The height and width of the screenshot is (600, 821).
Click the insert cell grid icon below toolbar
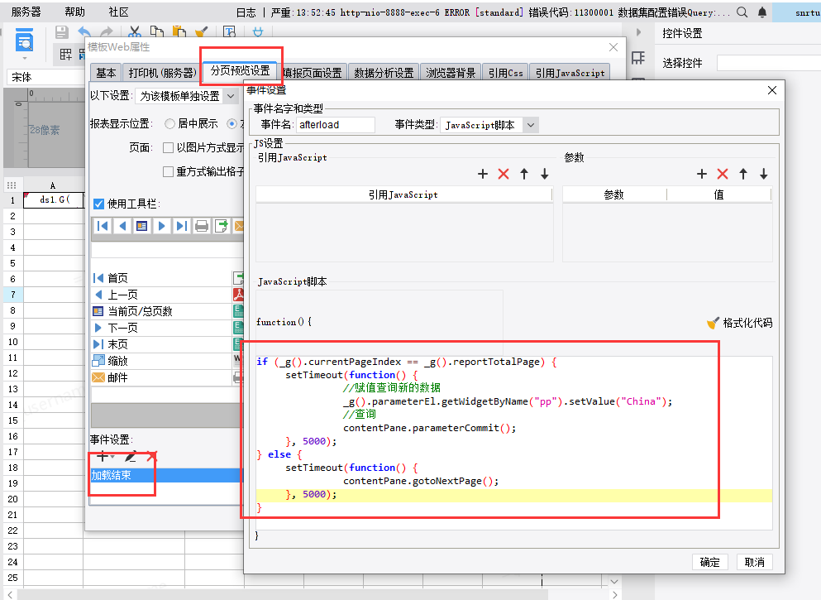pos(65,54)
